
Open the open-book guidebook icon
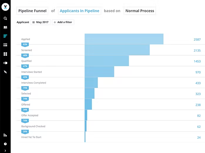pyautogui.click(x=5, y=27)
